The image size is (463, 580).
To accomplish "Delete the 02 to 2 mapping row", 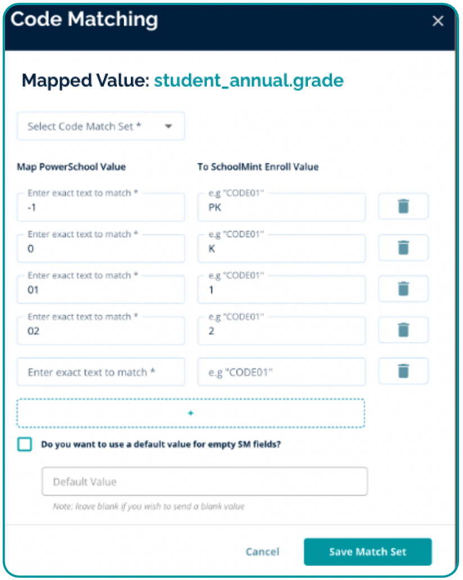I will pos(403,330).
